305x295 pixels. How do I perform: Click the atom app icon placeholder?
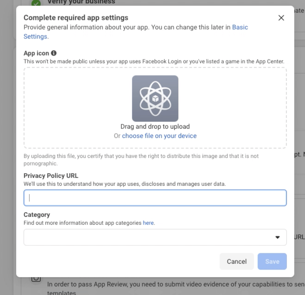tap(155, 98)
